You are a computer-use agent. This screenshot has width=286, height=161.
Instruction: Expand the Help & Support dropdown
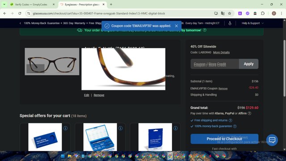(x=252, y=23)
